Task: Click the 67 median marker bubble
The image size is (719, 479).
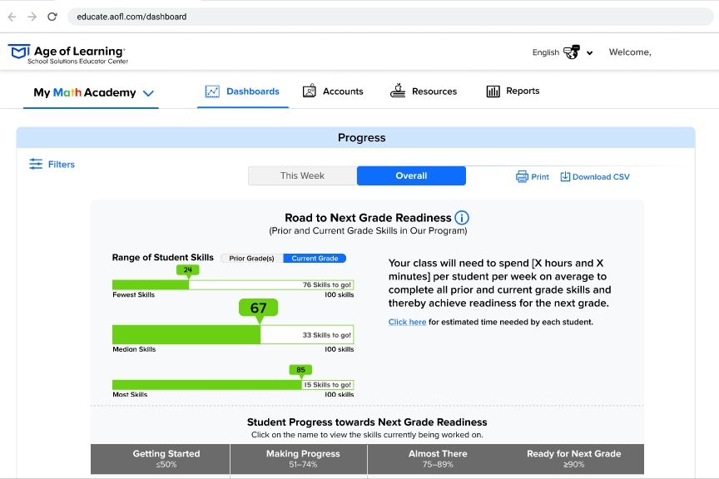Action: tap(258, 308)
